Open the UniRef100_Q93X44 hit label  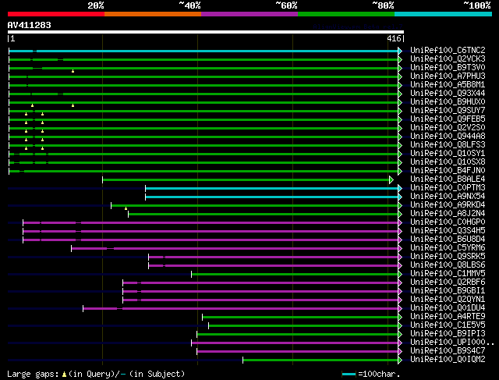point(448,94)
